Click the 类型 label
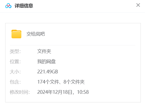 [15, 51]
